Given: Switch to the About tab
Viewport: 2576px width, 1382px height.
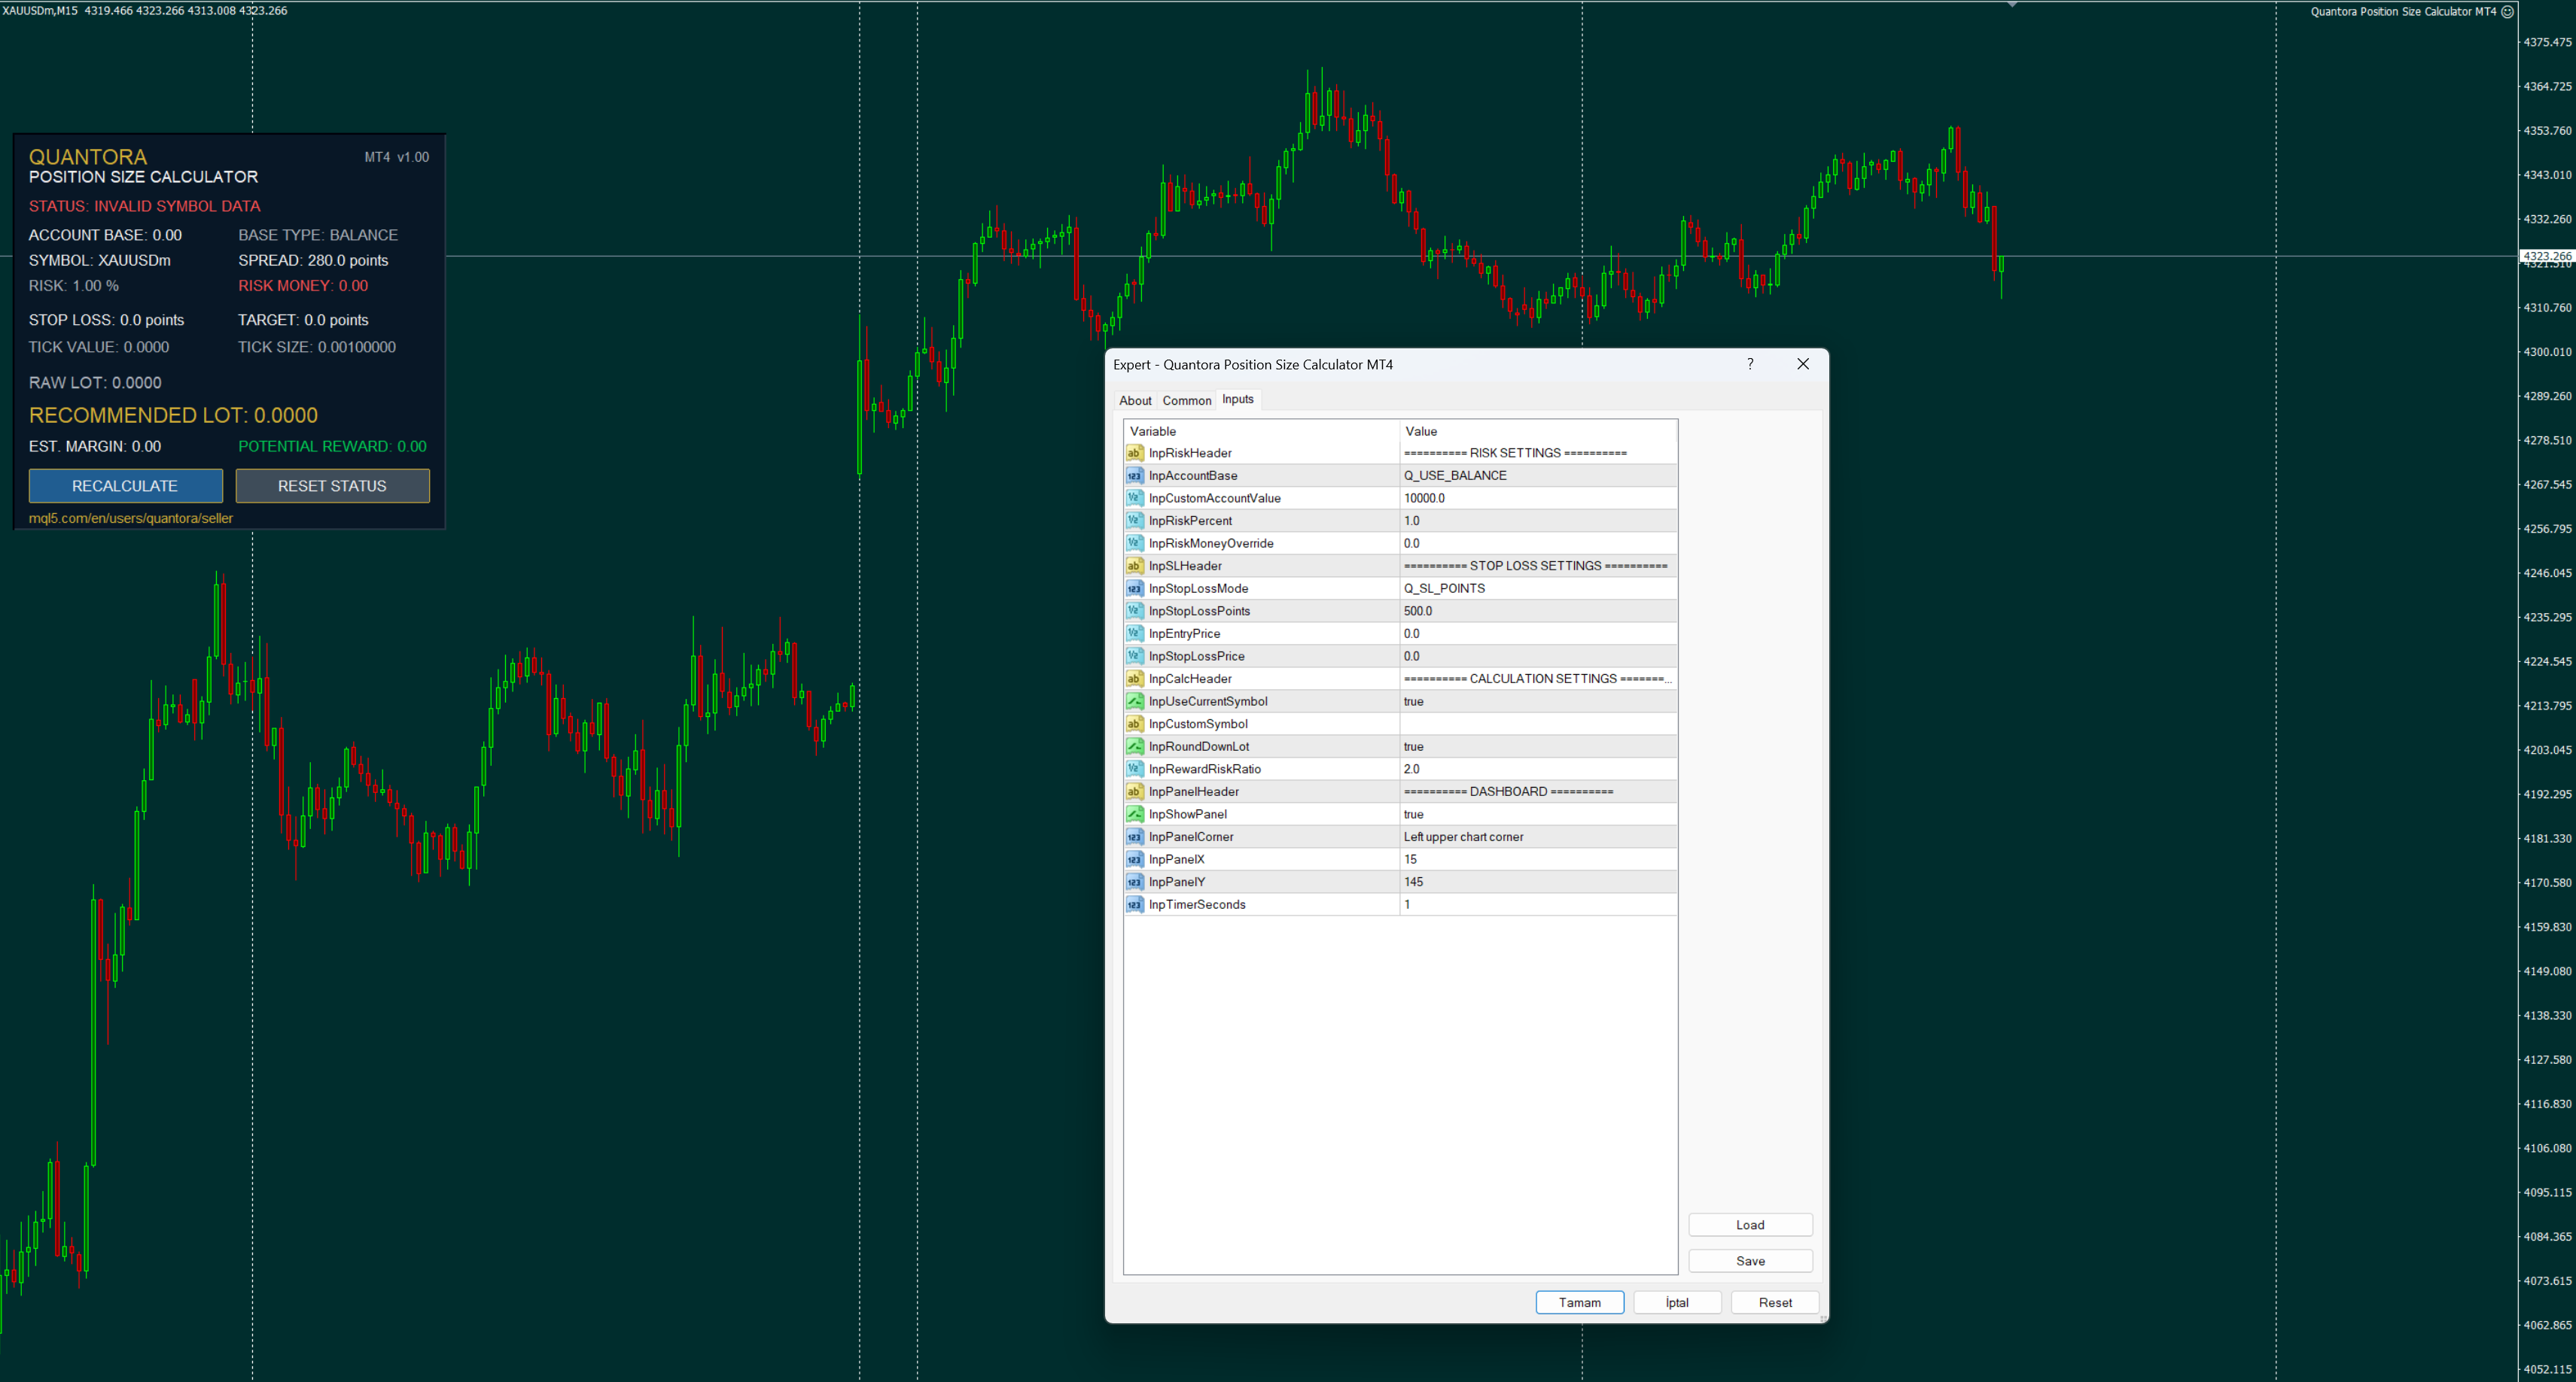Looking at the screenshot, I should pyautogui.click(x=1135, y=401).
